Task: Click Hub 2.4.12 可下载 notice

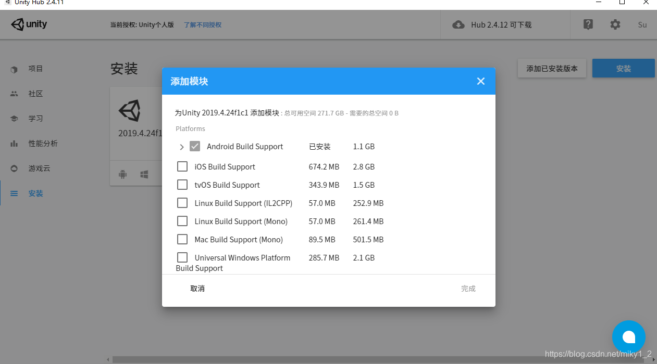Action: pos(501,24)
